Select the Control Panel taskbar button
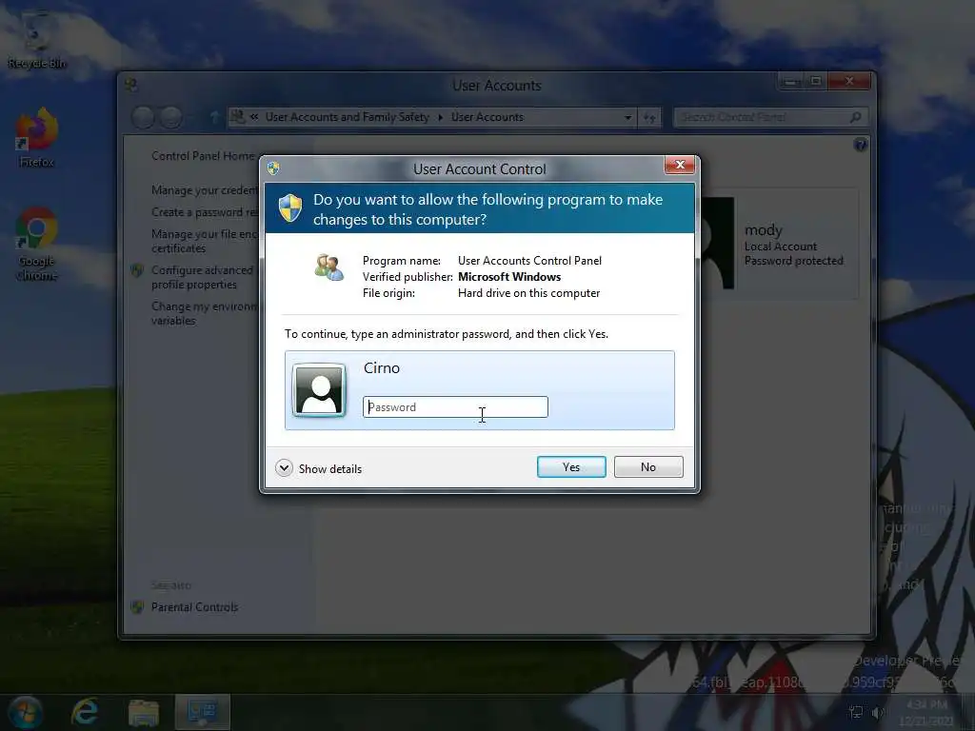975x731 pixels. [x=203, y=712]
